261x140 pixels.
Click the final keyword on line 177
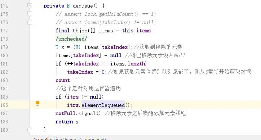[63, 31]
